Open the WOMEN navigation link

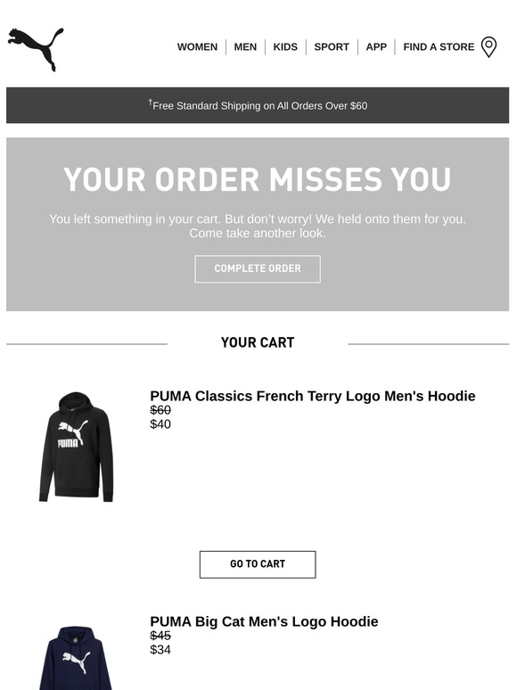point(197,46)
